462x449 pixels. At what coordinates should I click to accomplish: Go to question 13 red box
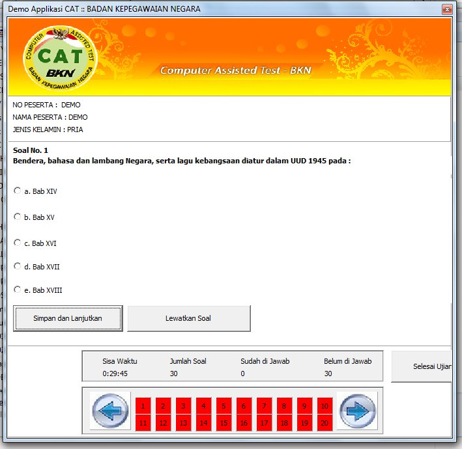(184, 423)
